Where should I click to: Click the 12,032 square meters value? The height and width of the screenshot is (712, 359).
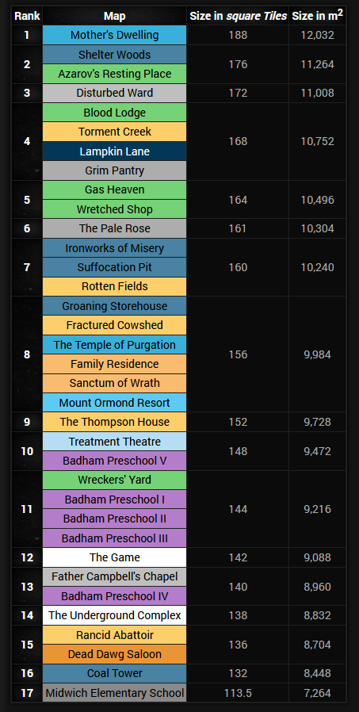317,35
